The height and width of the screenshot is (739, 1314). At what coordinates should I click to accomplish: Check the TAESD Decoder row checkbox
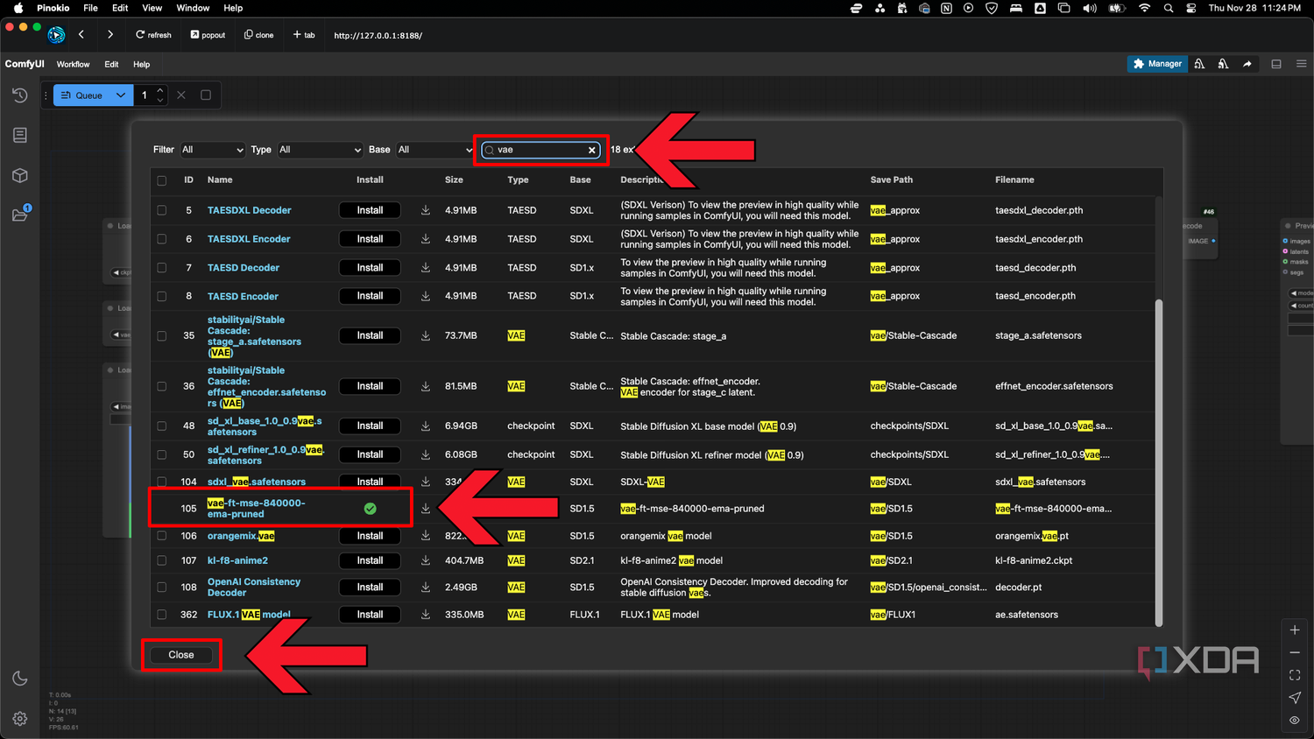click(161, 268)
